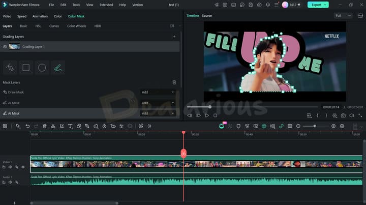Delete selected clip with trash icon

pyautogui.click(x=45, y=126)
